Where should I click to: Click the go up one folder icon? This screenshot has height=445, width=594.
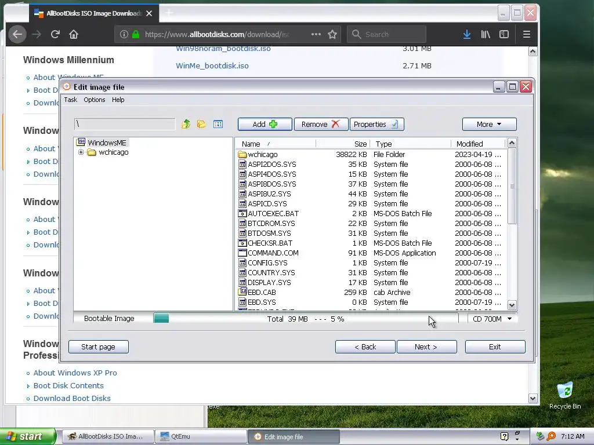(186, 124)
